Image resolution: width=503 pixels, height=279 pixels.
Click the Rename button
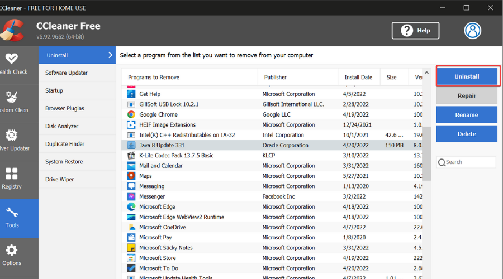click(x=467, y=115)
